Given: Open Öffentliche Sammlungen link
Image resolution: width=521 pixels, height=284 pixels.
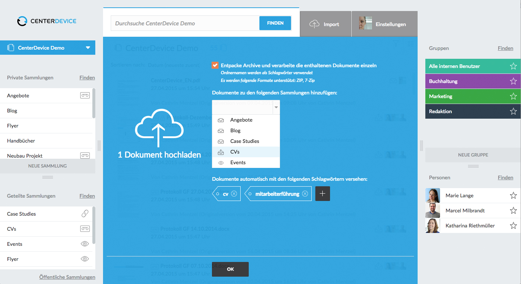Looking at the screenshot, I should 67,277.
